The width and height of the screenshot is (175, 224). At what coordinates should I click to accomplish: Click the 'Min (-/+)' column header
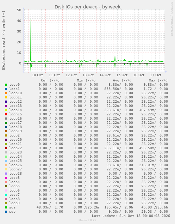pyautogui.click(x=86, y=80)
